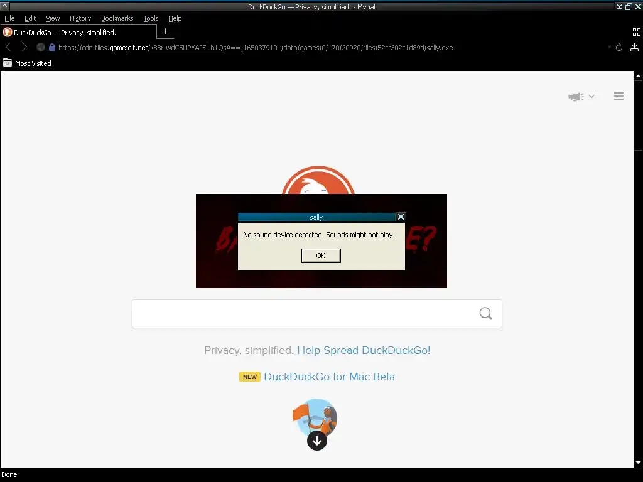Go forward with the forward arrow
The height and width of the screenshot is (482, 643).
point(24,48)
